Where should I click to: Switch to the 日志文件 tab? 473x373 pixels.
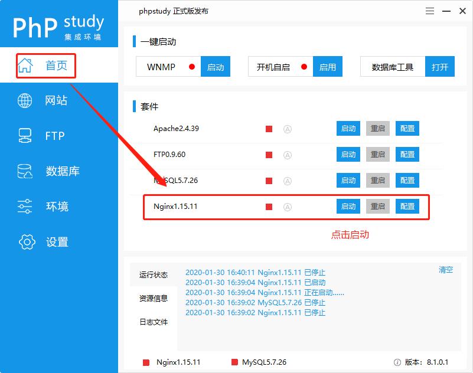[154, 322]
